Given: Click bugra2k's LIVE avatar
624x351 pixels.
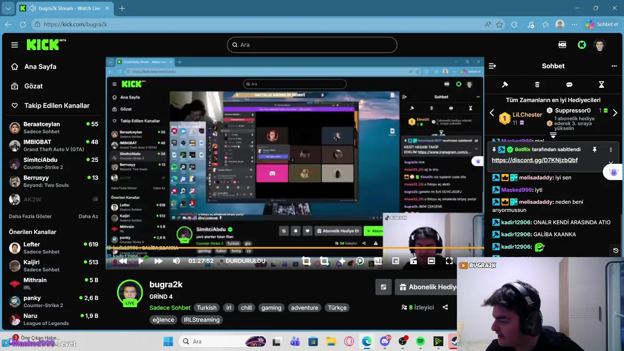Looking at the screenshot, I should click(x=130, y=292).
